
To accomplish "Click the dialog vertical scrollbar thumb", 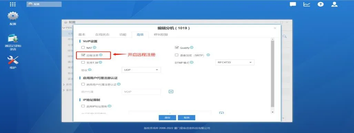I will pyautogui.click(x=273, y=74).
